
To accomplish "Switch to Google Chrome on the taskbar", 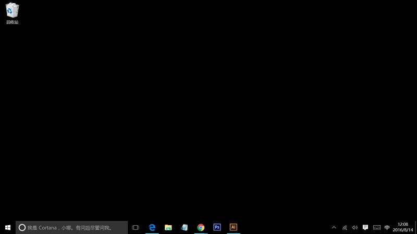I will 201,227.
